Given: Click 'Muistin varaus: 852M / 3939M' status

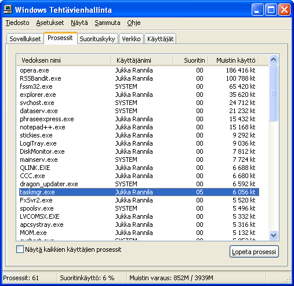Looking at the screenshot, I should pos(171,278).
